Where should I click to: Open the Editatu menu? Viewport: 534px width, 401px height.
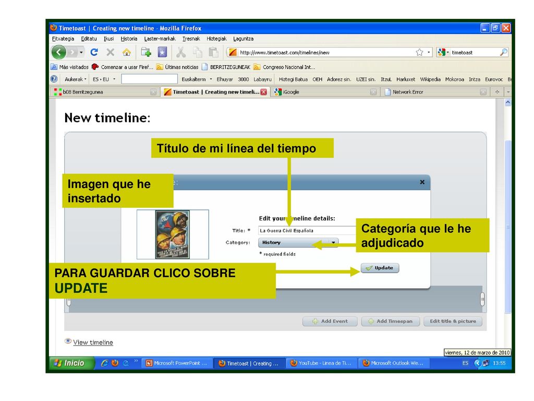pyautogui.click(x=89, y=39)
